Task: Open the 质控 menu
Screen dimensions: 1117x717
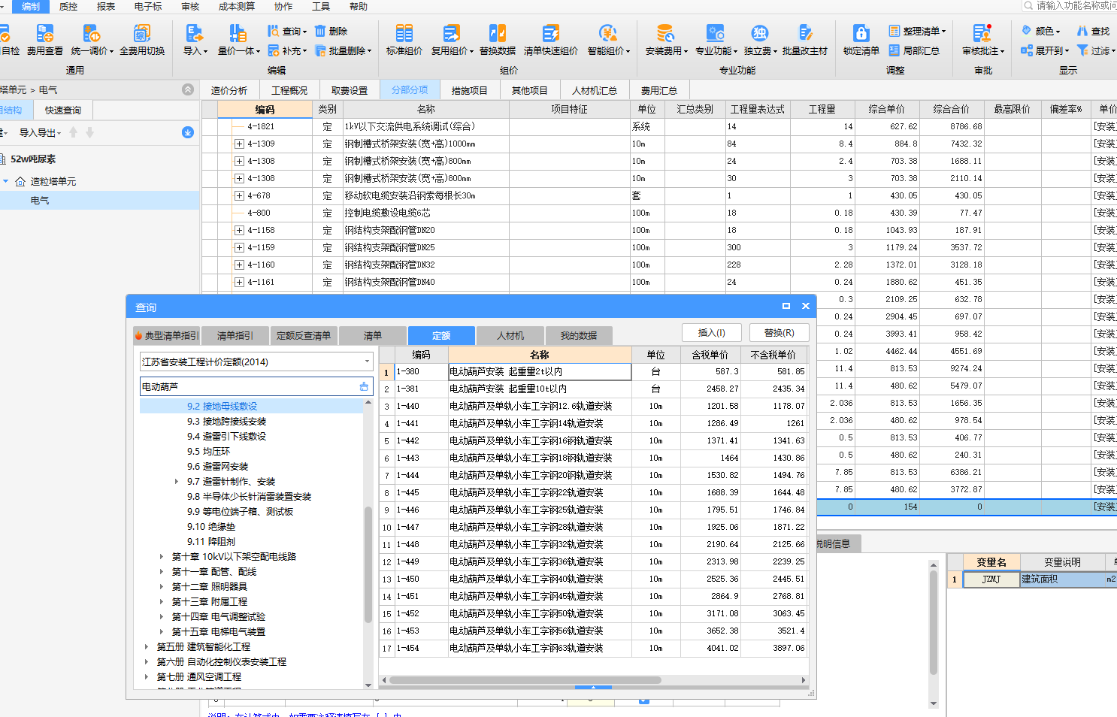Action: pos(68,6)
